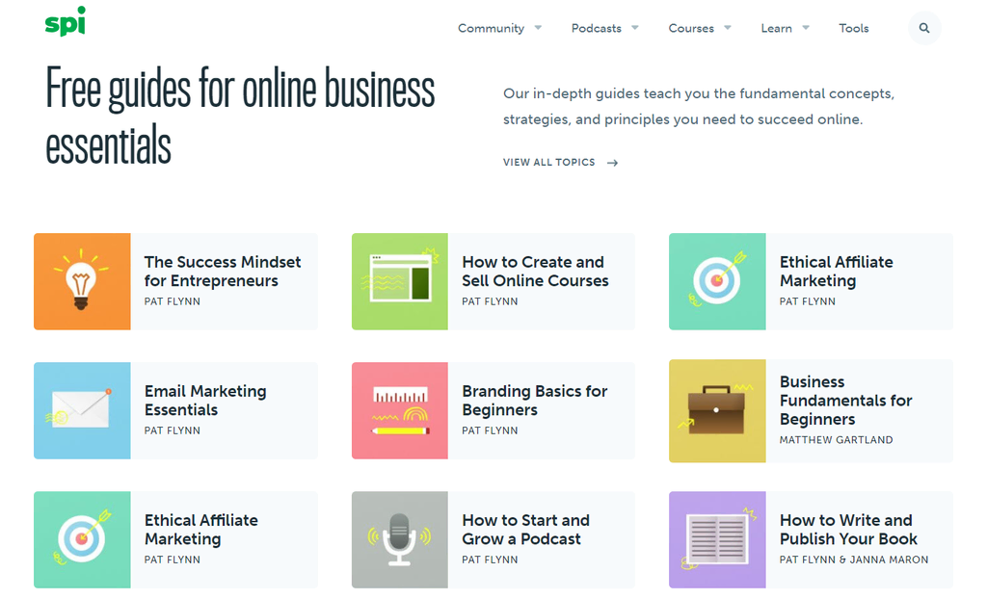This screenshot has height=599, width=987.
Task: Expand the Community dropdown arrow
Action: click(538, 28)
